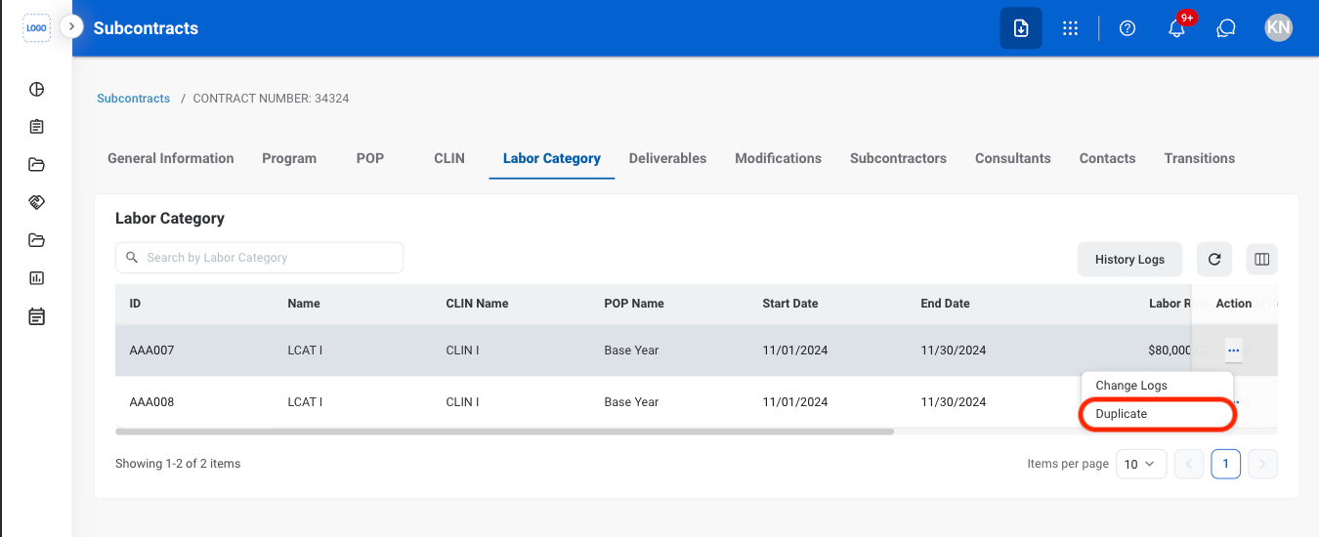The height and width of the screenshot is (537, 1319).
Task: Open the column settings icon
Action: (1261, 259)
